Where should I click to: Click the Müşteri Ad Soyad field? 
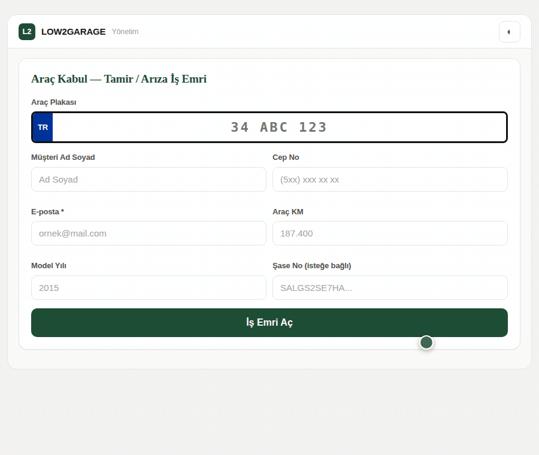pyautogui.click(x=149, y=180)
